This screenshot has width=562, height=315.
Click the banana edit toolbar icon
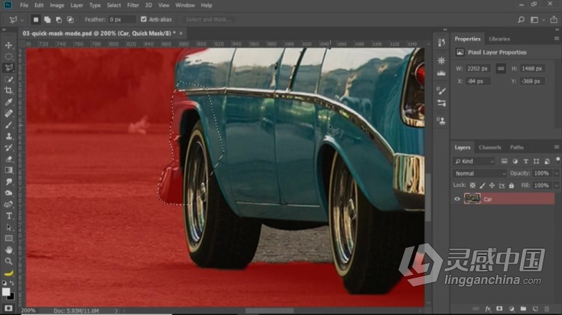(x=8, y=273)
